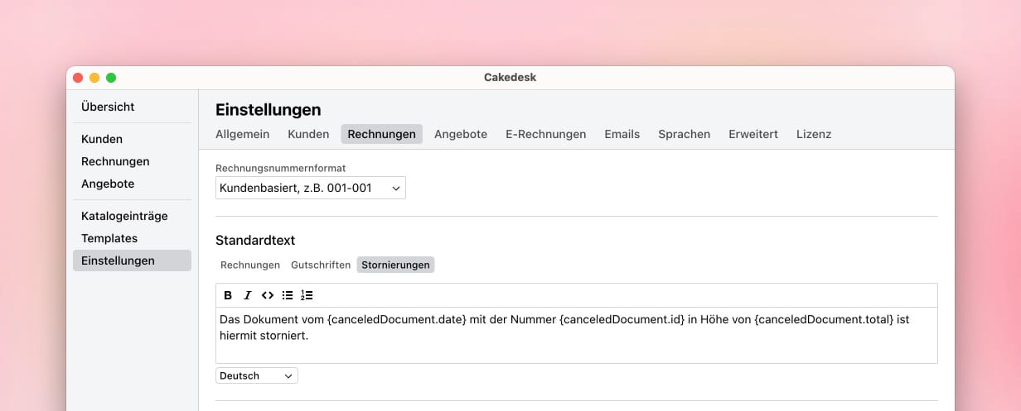Click into the Standardtext editor text area

point(577,335)
